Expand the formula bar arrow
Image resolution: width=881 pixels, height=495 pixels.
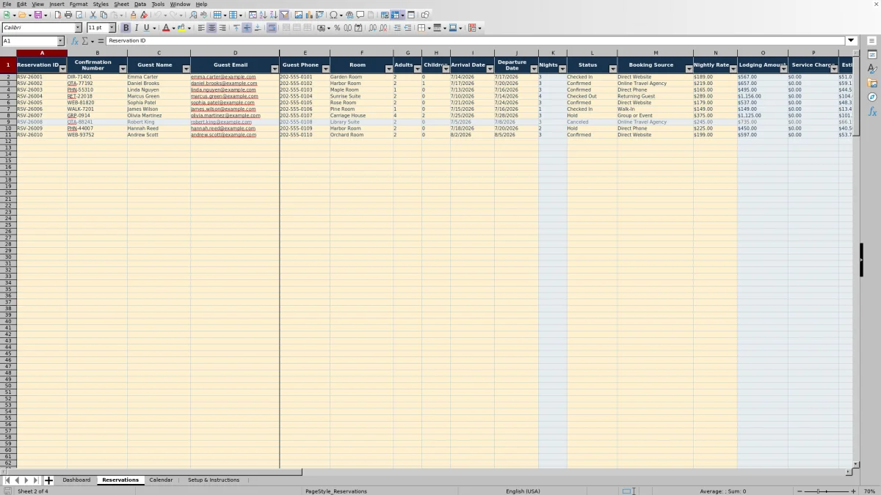pyautogui.click(x=851, y=41)
